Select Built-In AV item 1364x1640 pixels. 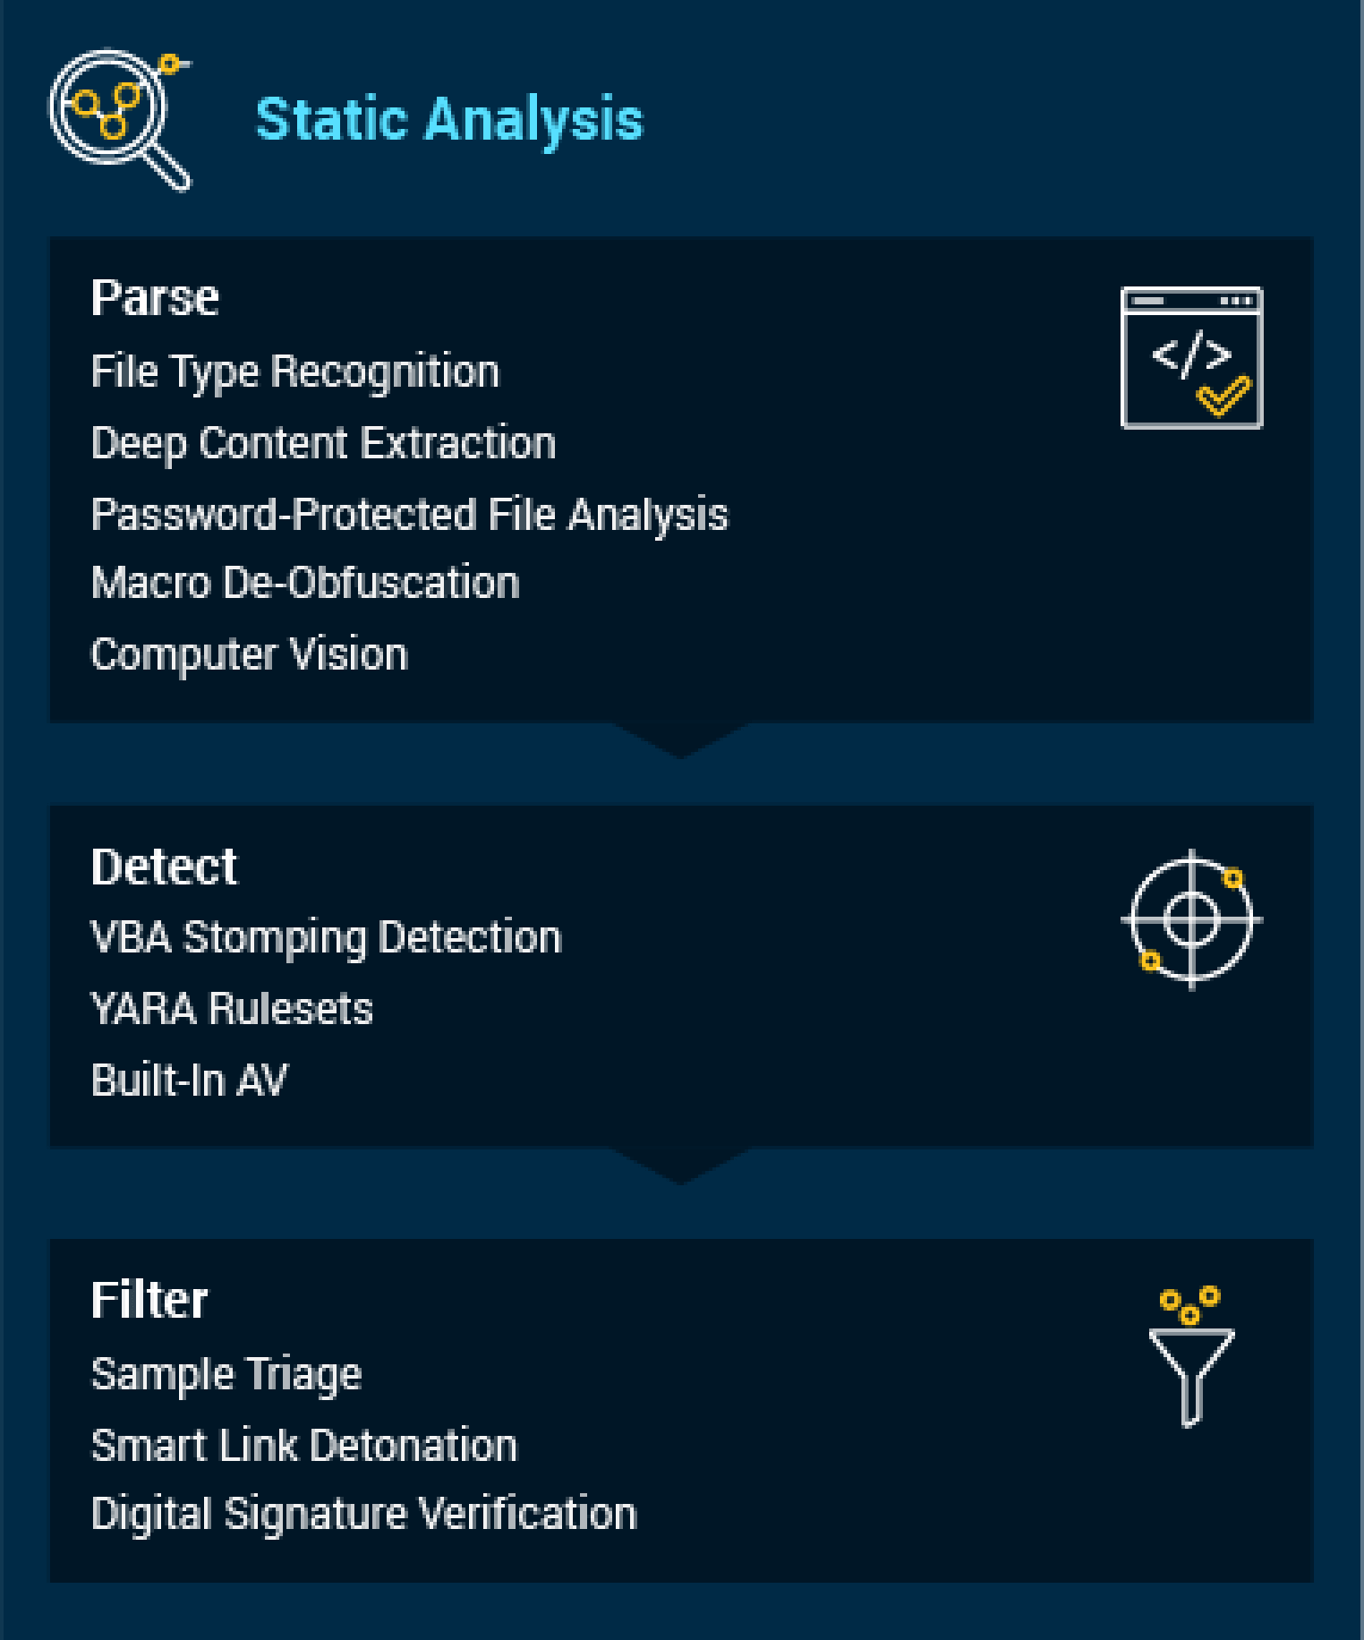tap(189, 1081)
